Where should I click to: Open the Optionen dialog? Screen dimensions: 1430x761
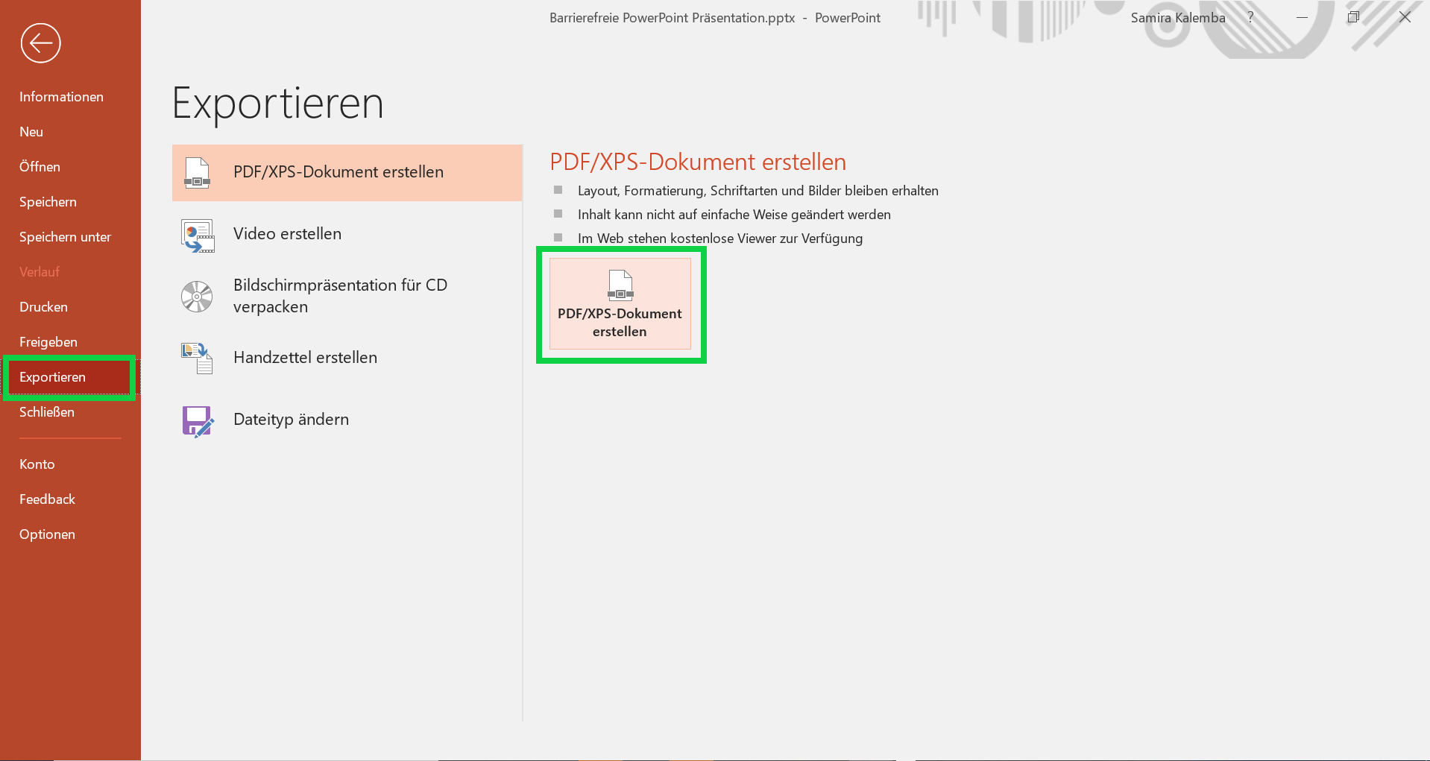47,534
